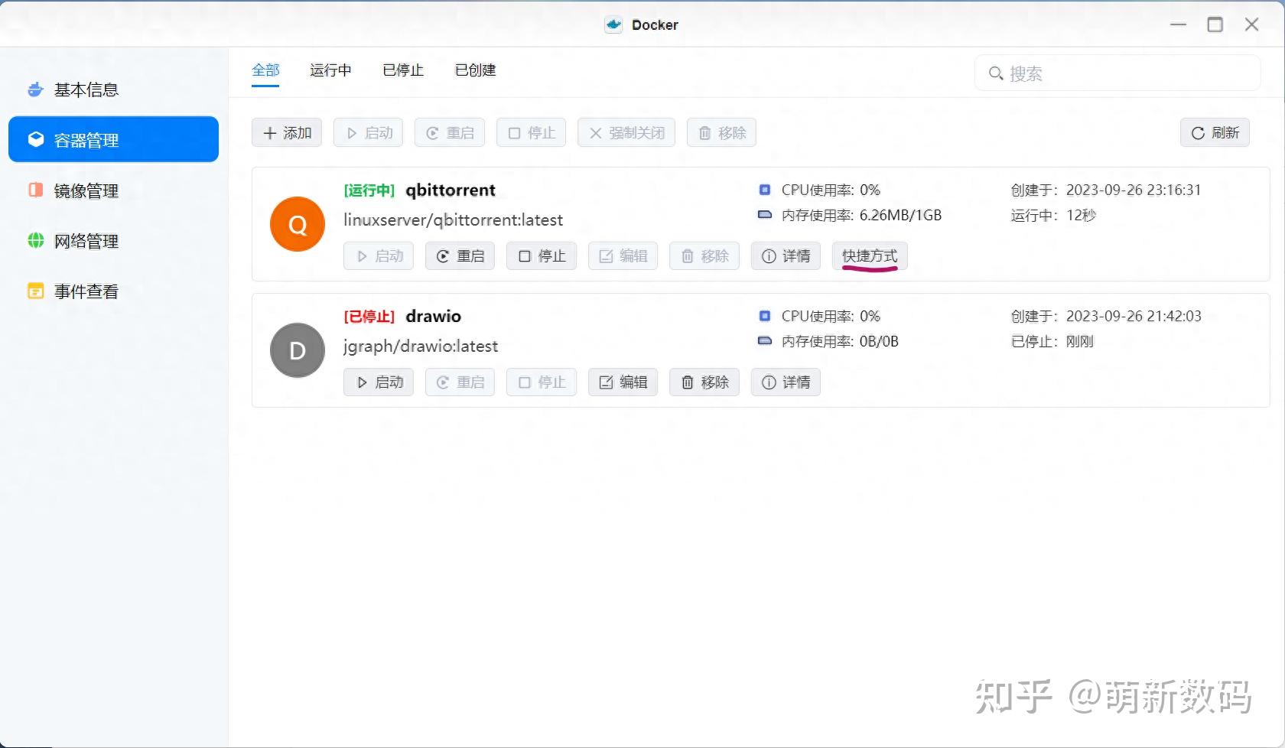The height and width of the screenshot is (748, 1285).
Task: Click the 搜索 search field
Action: coord(1117,73)
